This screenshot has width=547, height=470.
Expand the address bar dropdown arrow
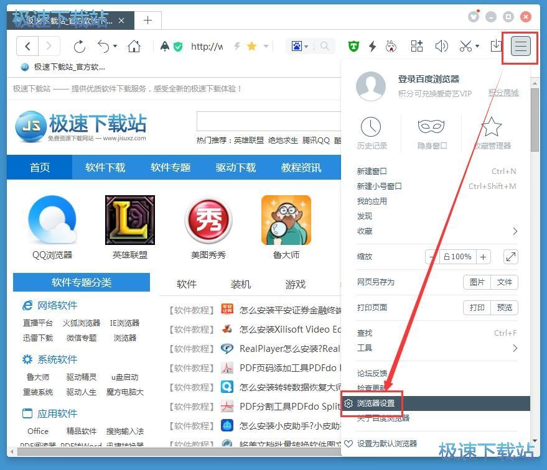point(266,46)
